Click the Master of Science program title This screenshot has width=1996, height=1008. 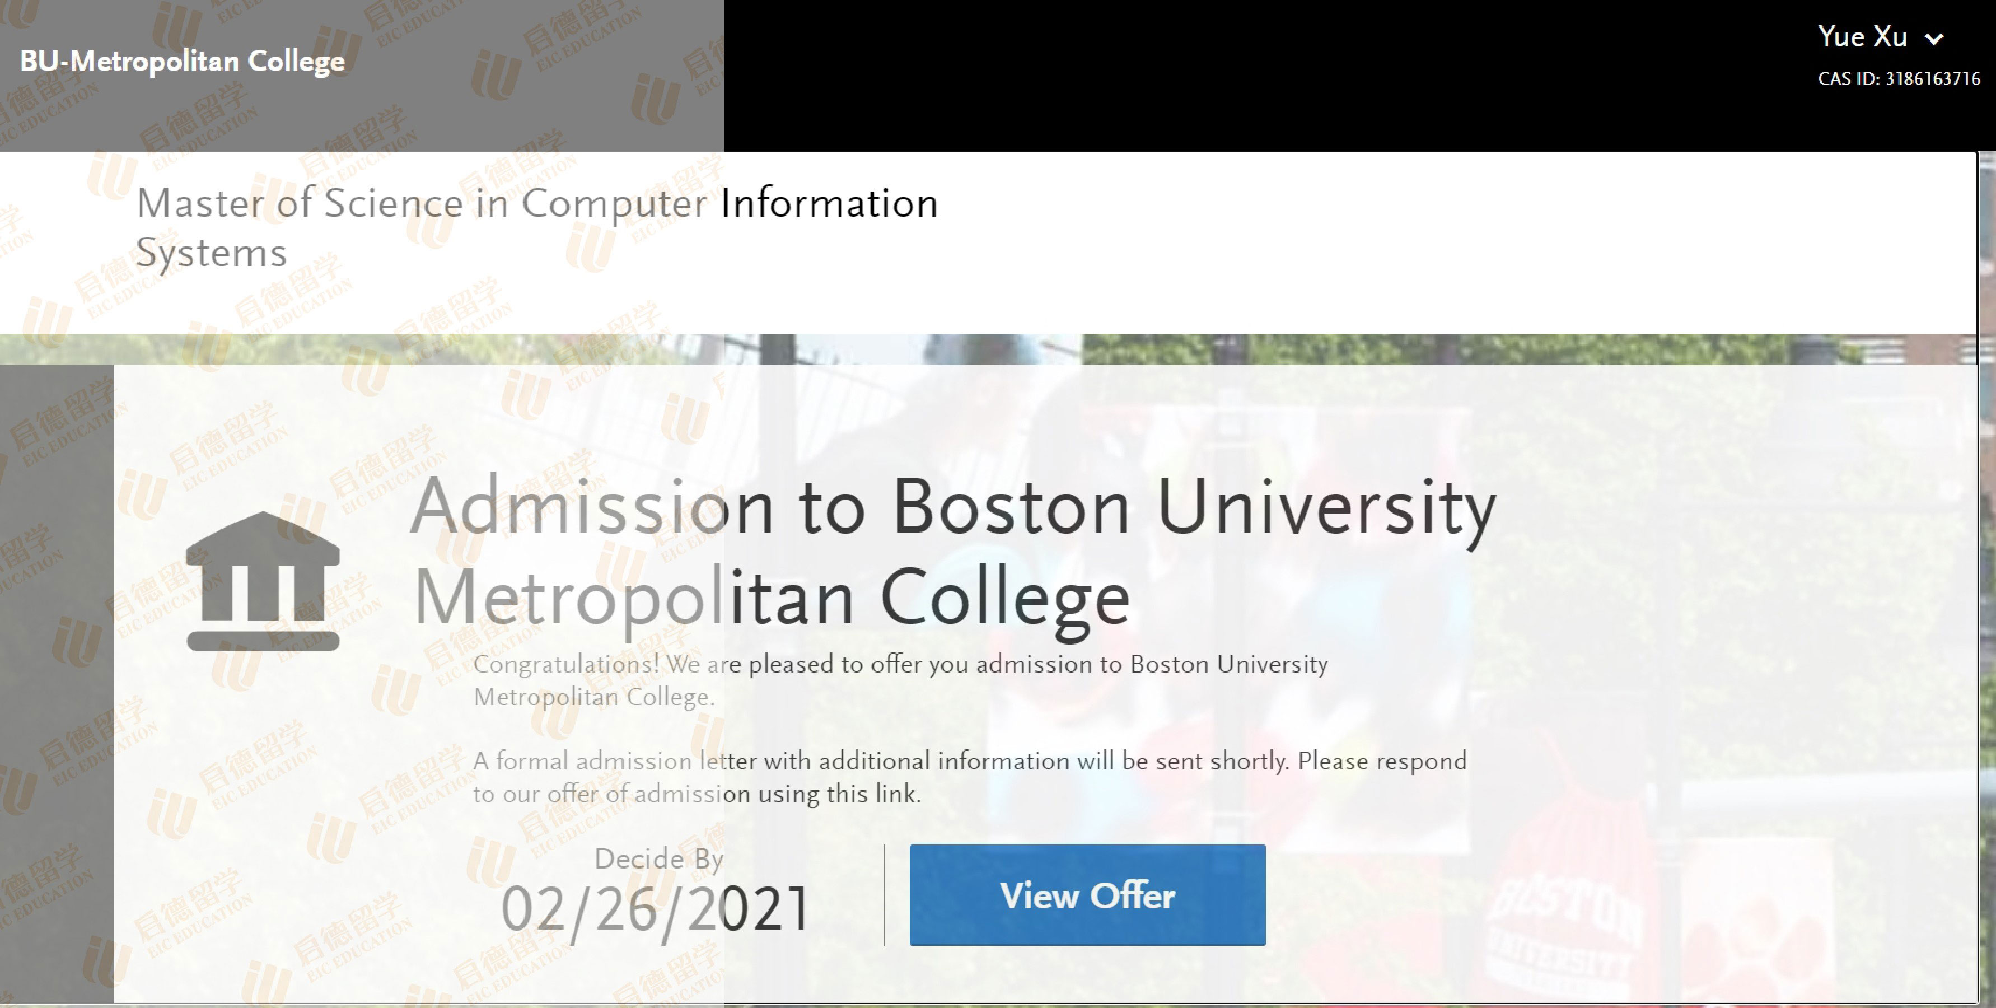click(536, 204)
